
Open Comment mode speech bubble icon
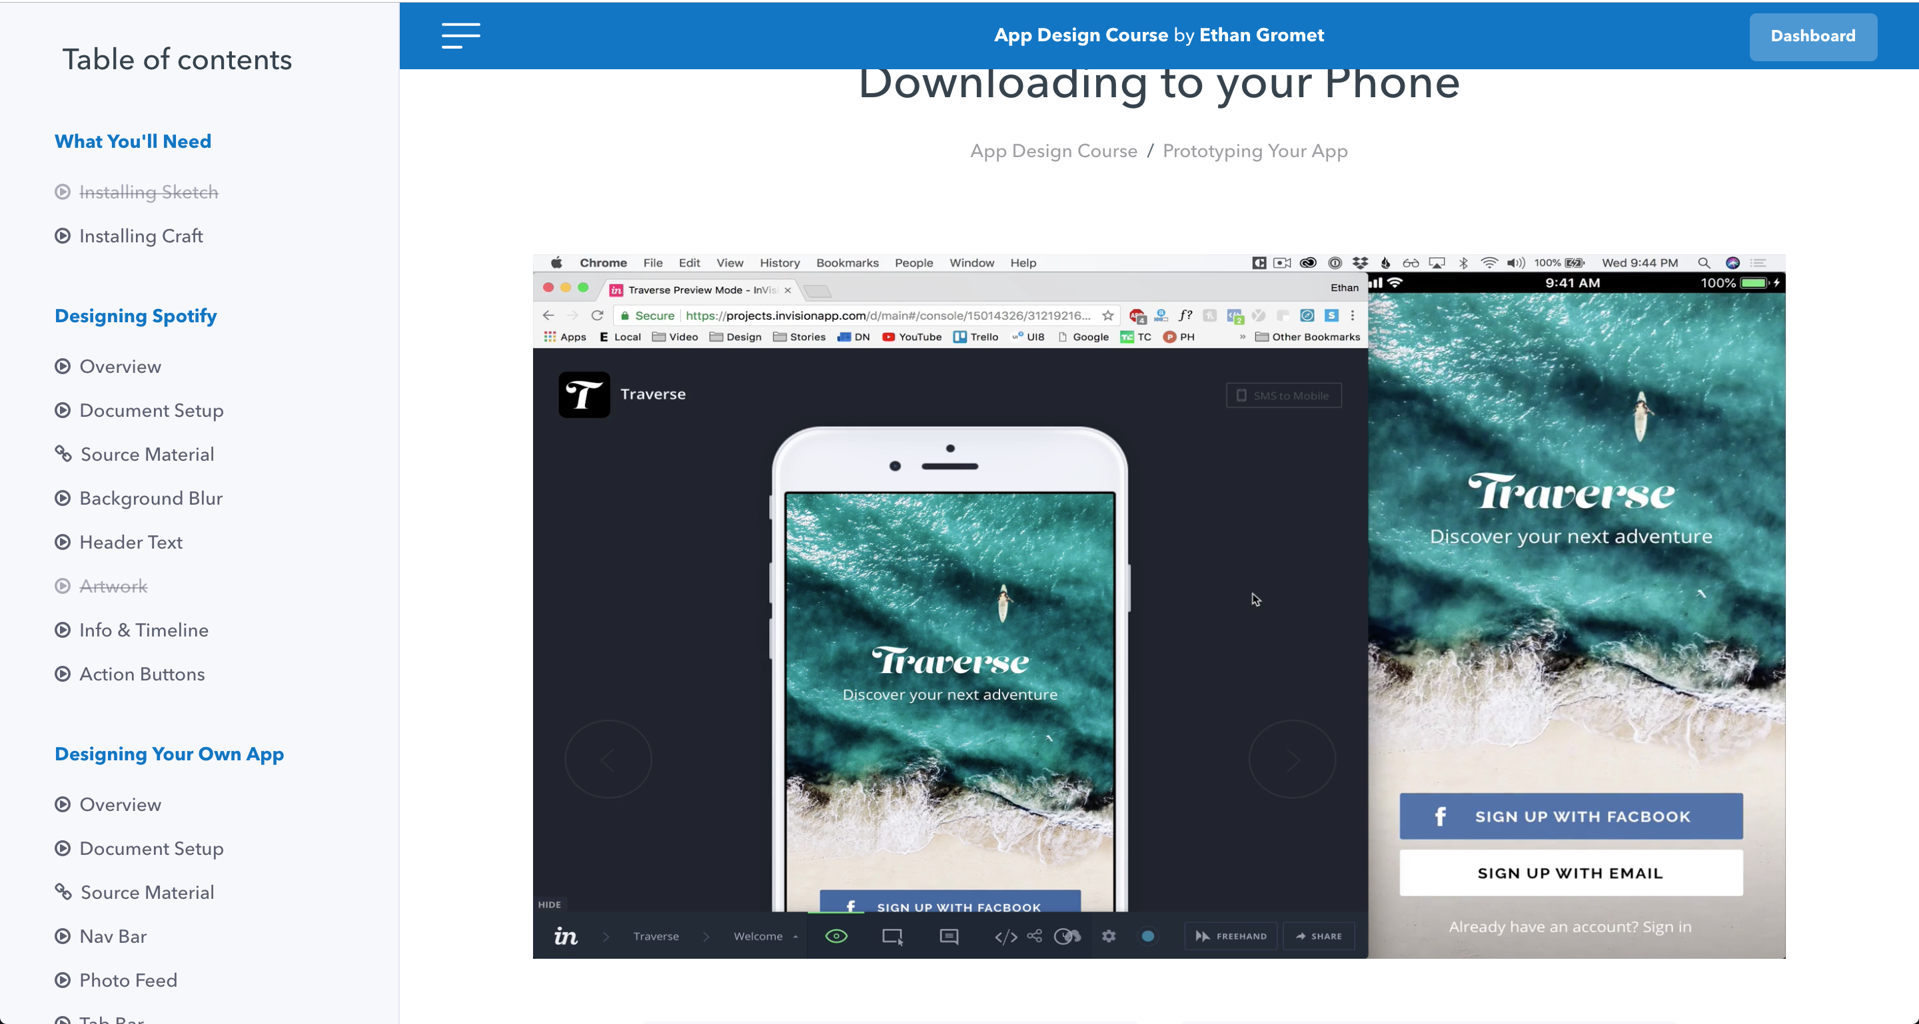(948, 936)
